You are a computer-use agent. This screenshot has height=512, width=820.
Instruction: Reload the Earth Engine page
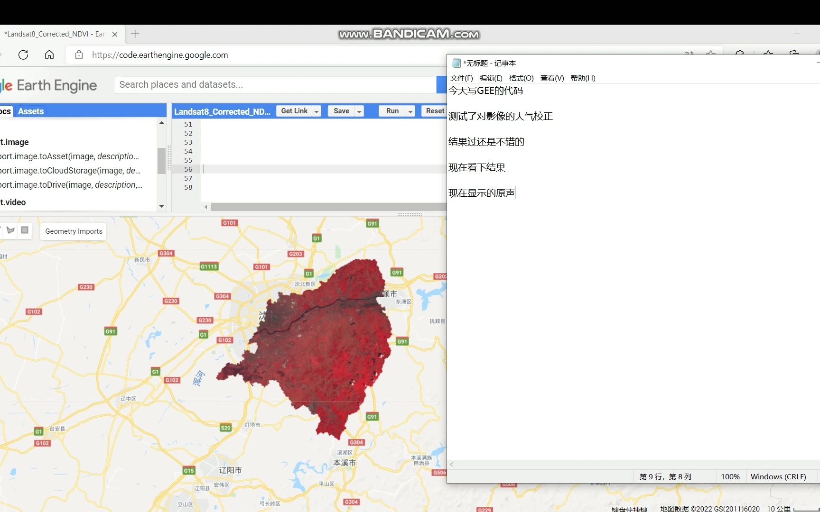23,55
